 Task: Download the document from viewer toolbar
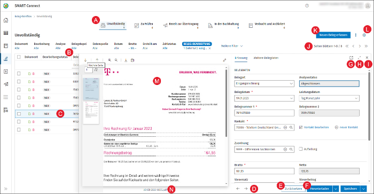126,60
